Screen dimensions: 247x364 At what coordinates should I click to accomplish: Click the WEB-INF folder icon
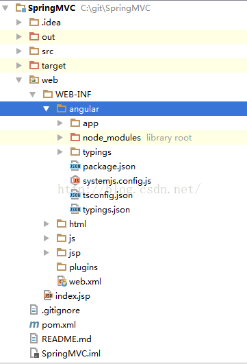point(48,94)
